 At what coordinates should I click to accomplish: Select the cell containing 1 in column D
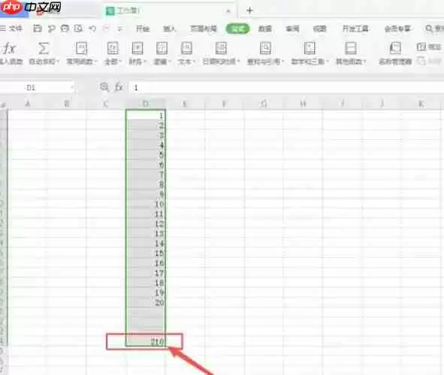coord(146,115)
